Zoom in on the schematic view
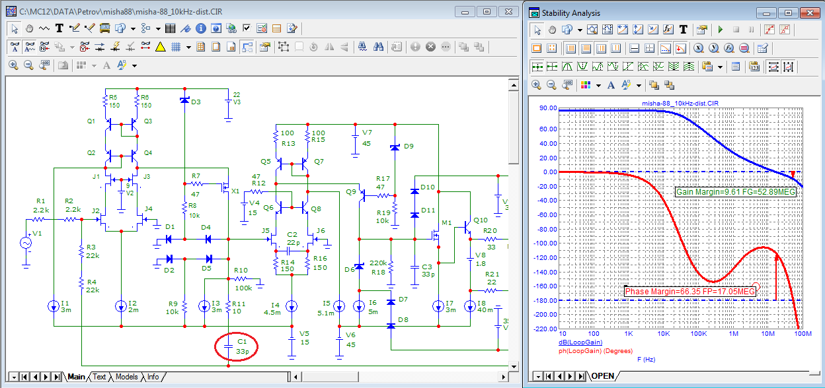 pyautogui.click(x=13, y=65)
